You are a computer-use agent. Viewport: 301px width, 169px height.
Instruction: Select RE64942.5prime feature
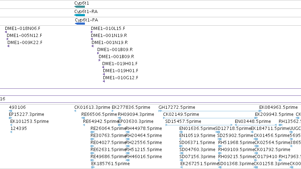(x=101, y=121)
